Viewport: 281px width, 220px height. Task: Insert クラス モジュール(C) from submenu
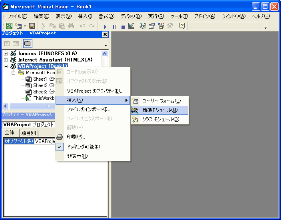159,119
